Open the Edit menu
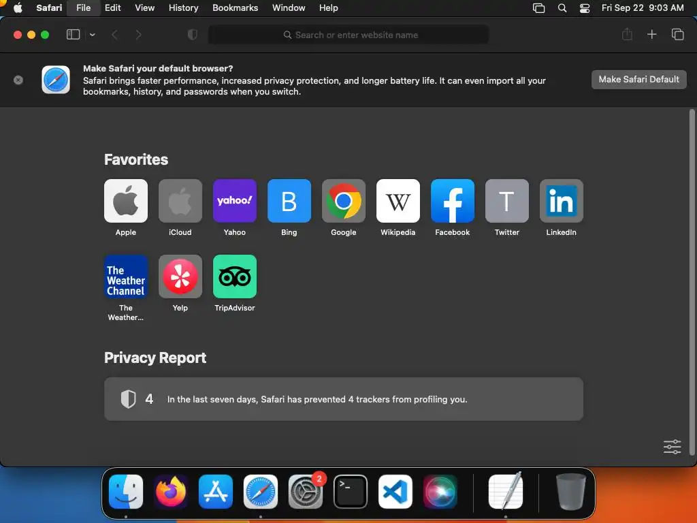This screenshot has height=523, width=697. tap(112, 8)
